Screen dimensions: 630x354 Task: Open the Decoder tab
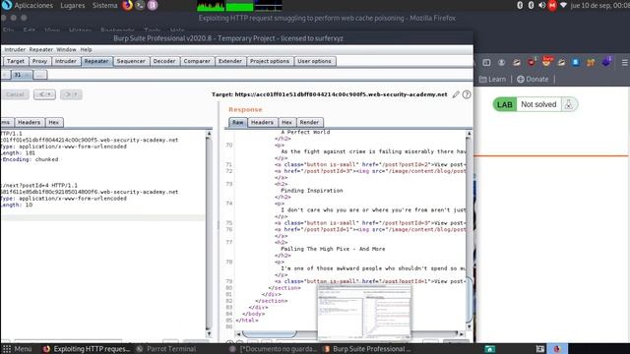point(164,61)
